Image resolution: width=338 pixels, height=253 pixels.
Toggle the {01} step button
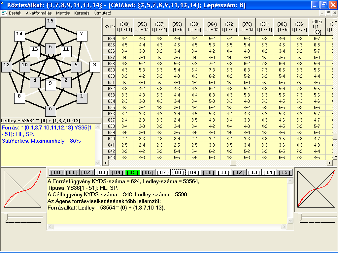(72, 172)
